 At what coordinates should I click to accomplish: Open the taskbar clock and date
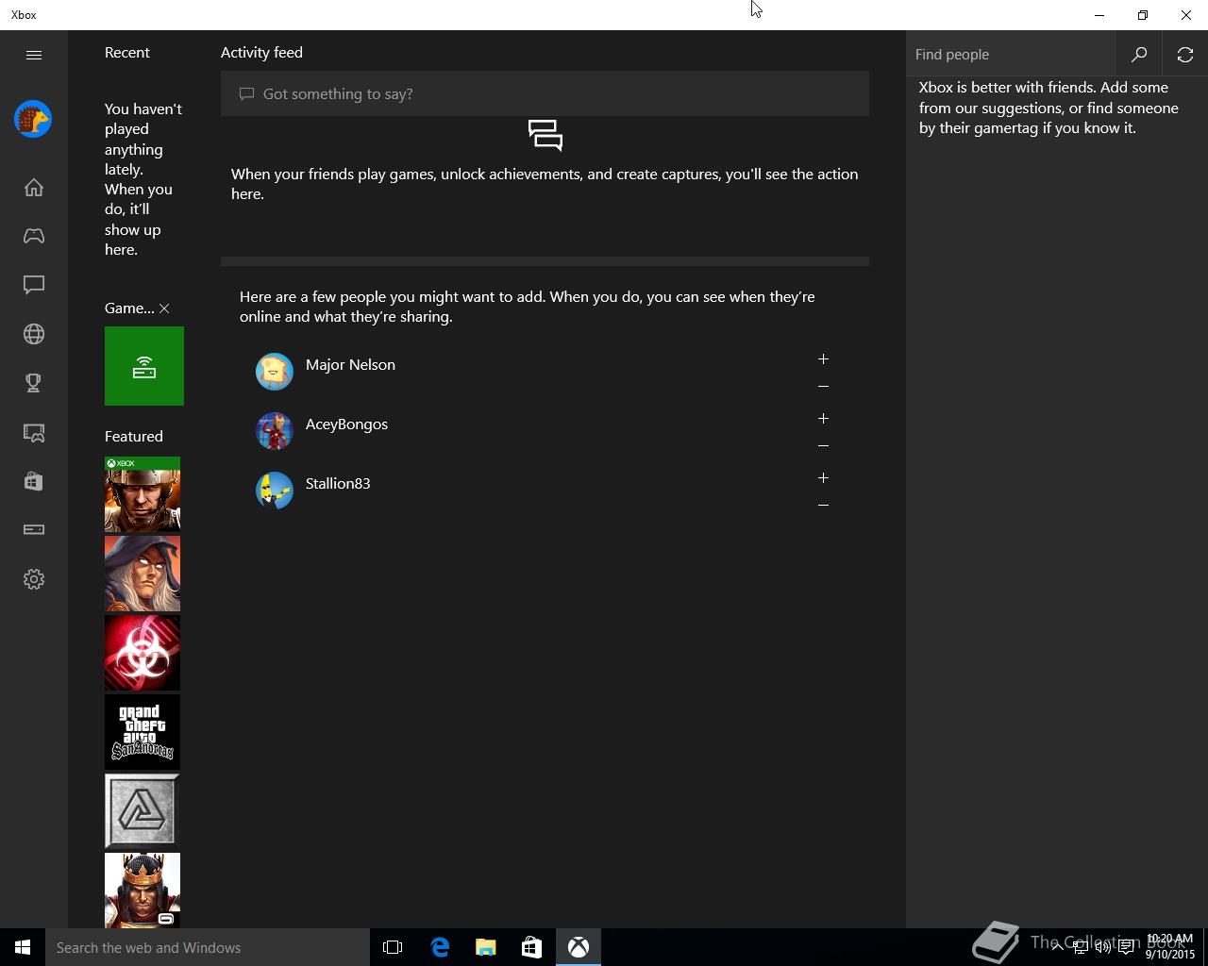pos(1170,947)
